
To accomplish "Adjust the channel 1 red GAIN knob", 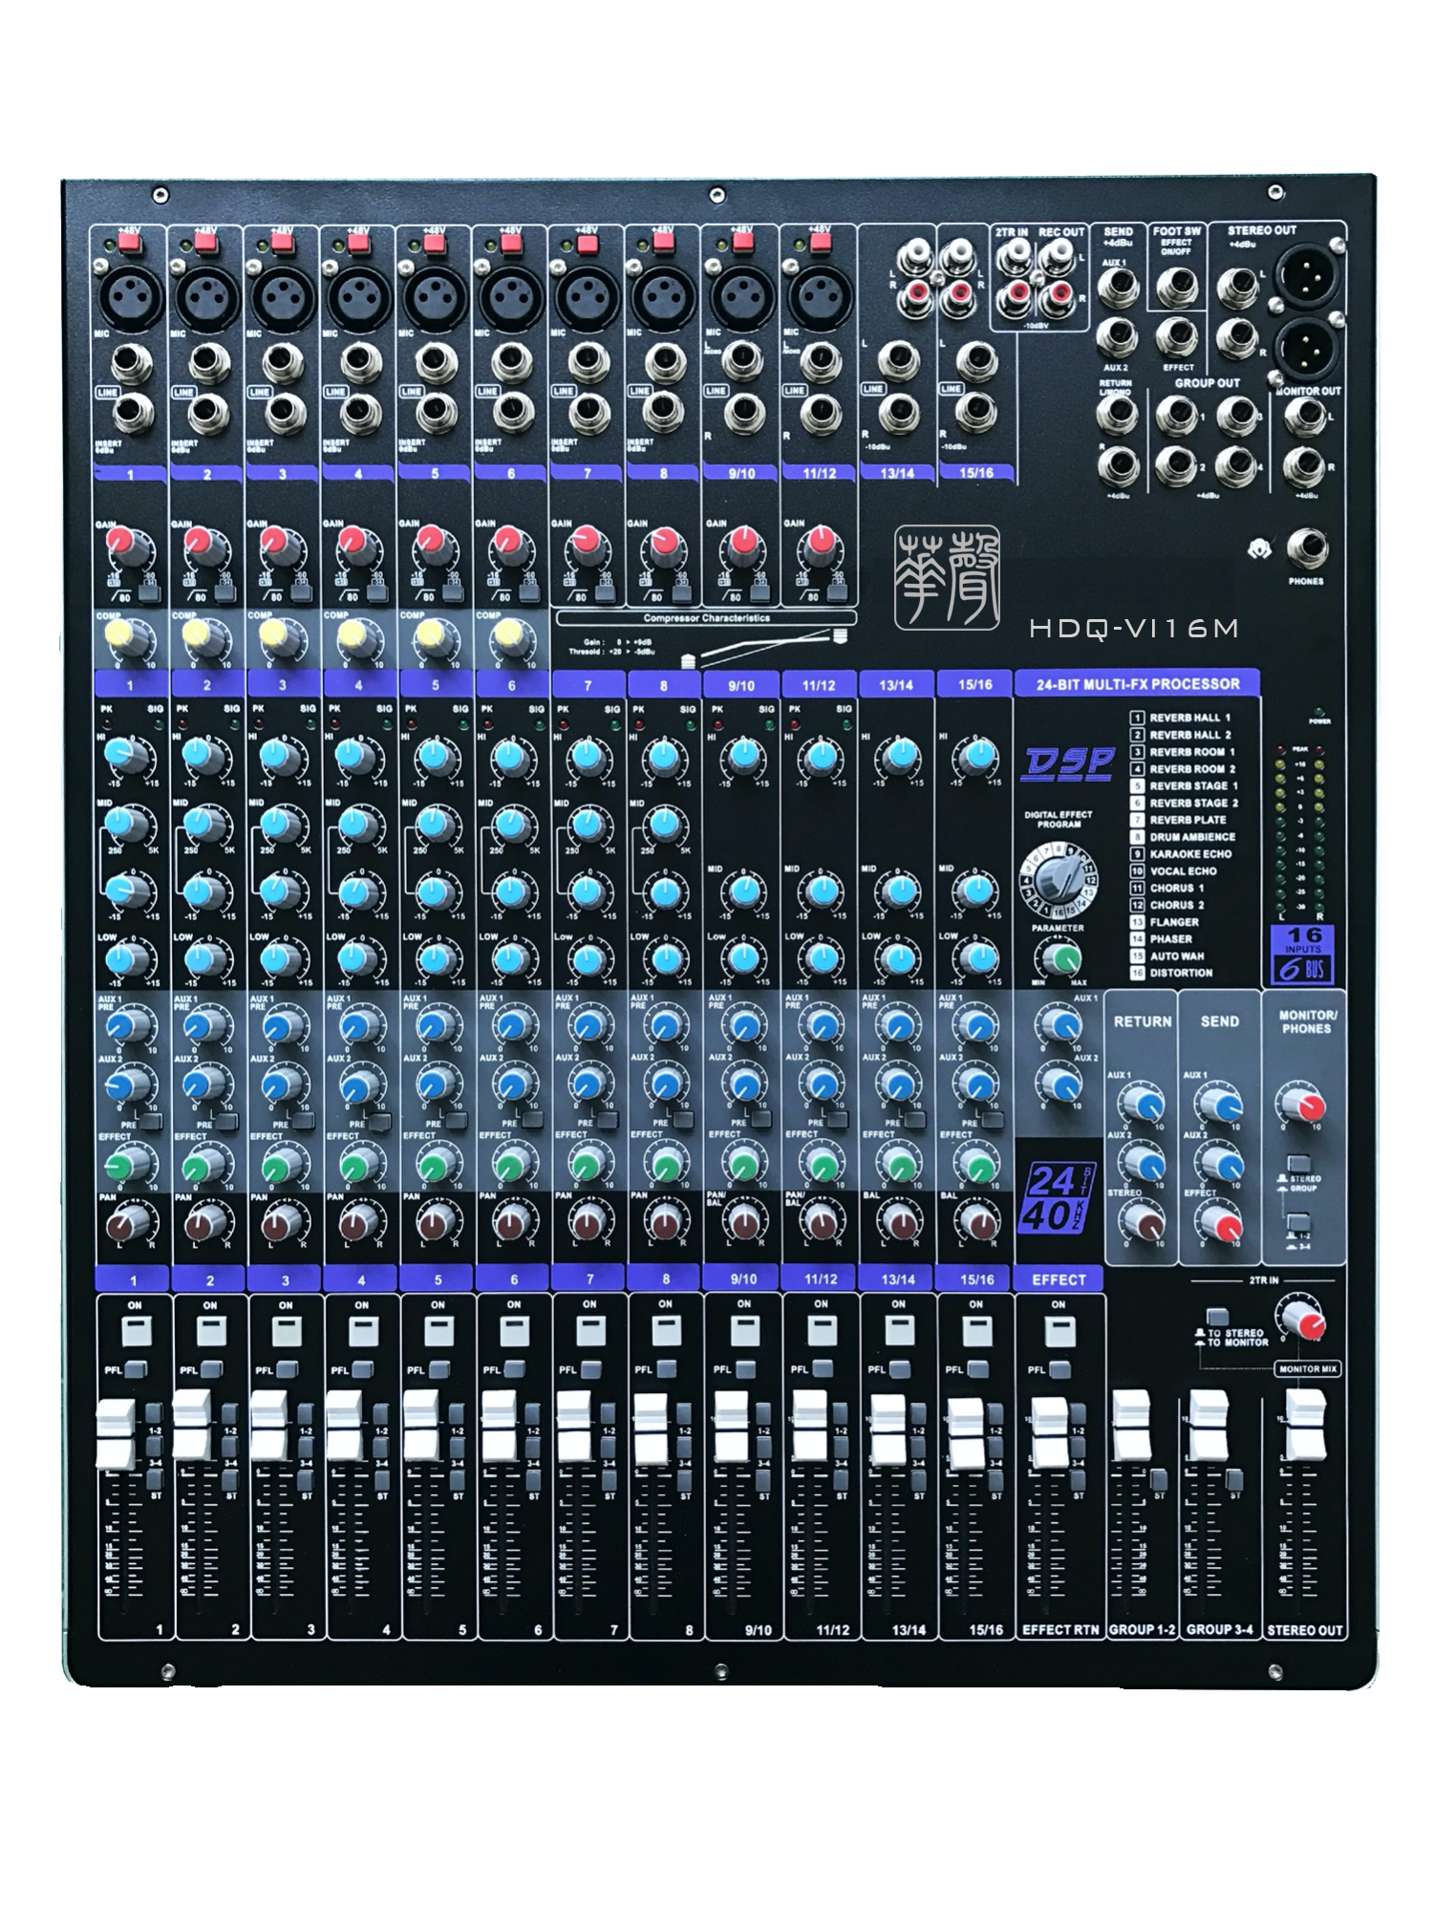I will click(x=128, y=548).
